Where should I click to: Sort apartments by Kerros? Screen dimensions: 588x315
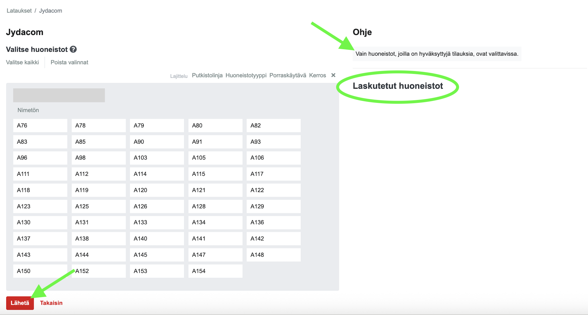click(317, 75)
